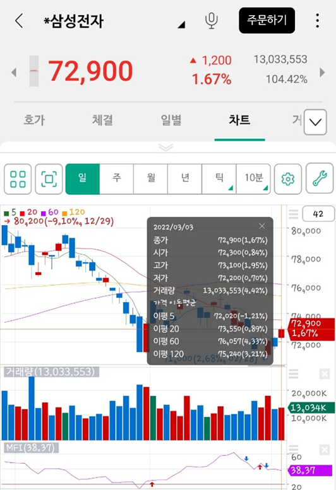Tap the green 13,034K volume tag
Viewport: 336px width, 490px height.
coord(311,408)
